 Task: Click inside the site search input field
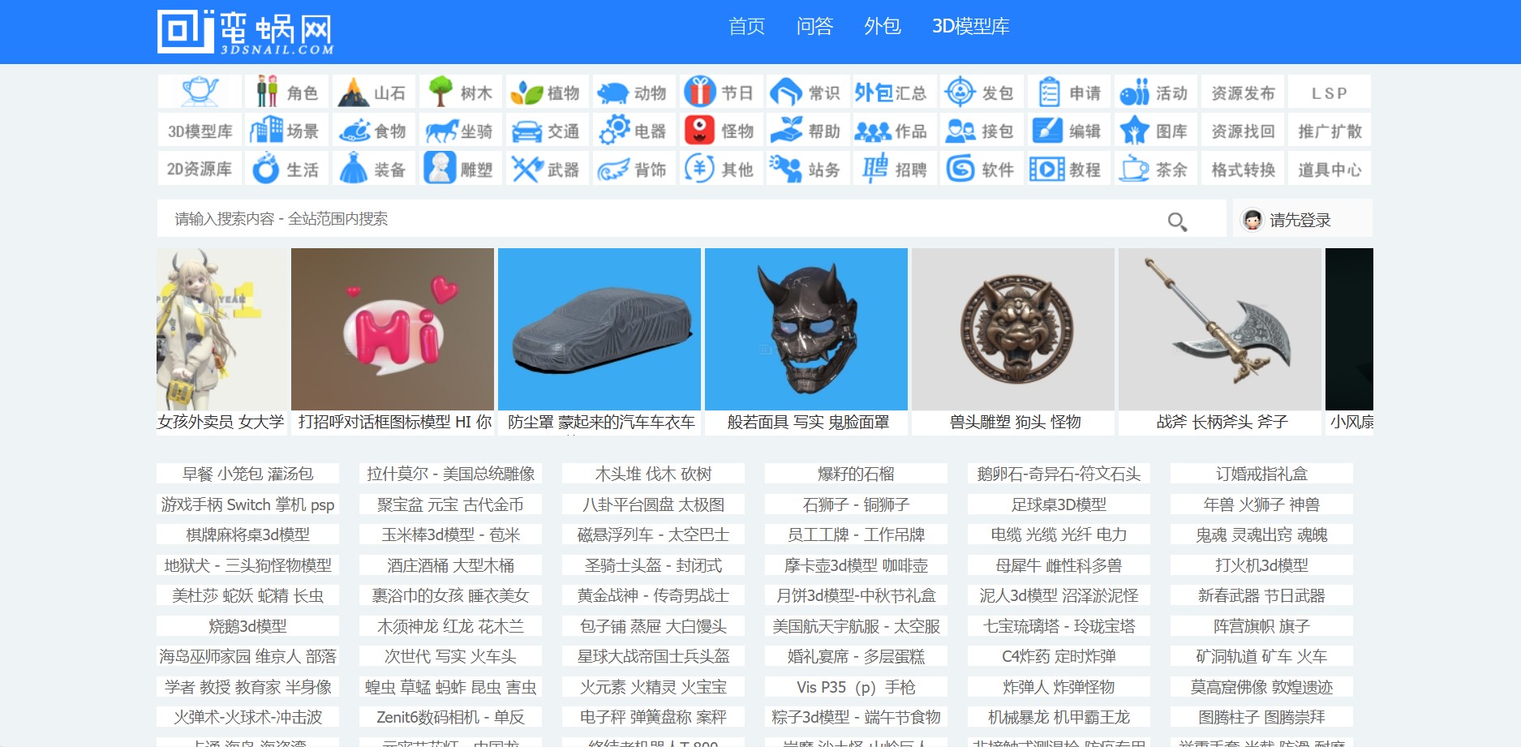pos(568,219)
